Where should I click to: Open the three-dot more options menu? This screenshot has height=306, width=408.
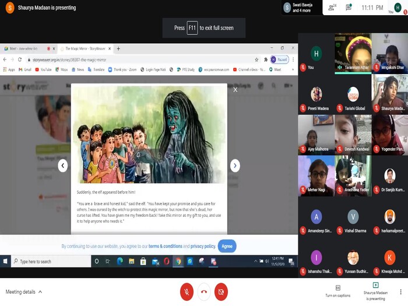[x=401, y=291]
